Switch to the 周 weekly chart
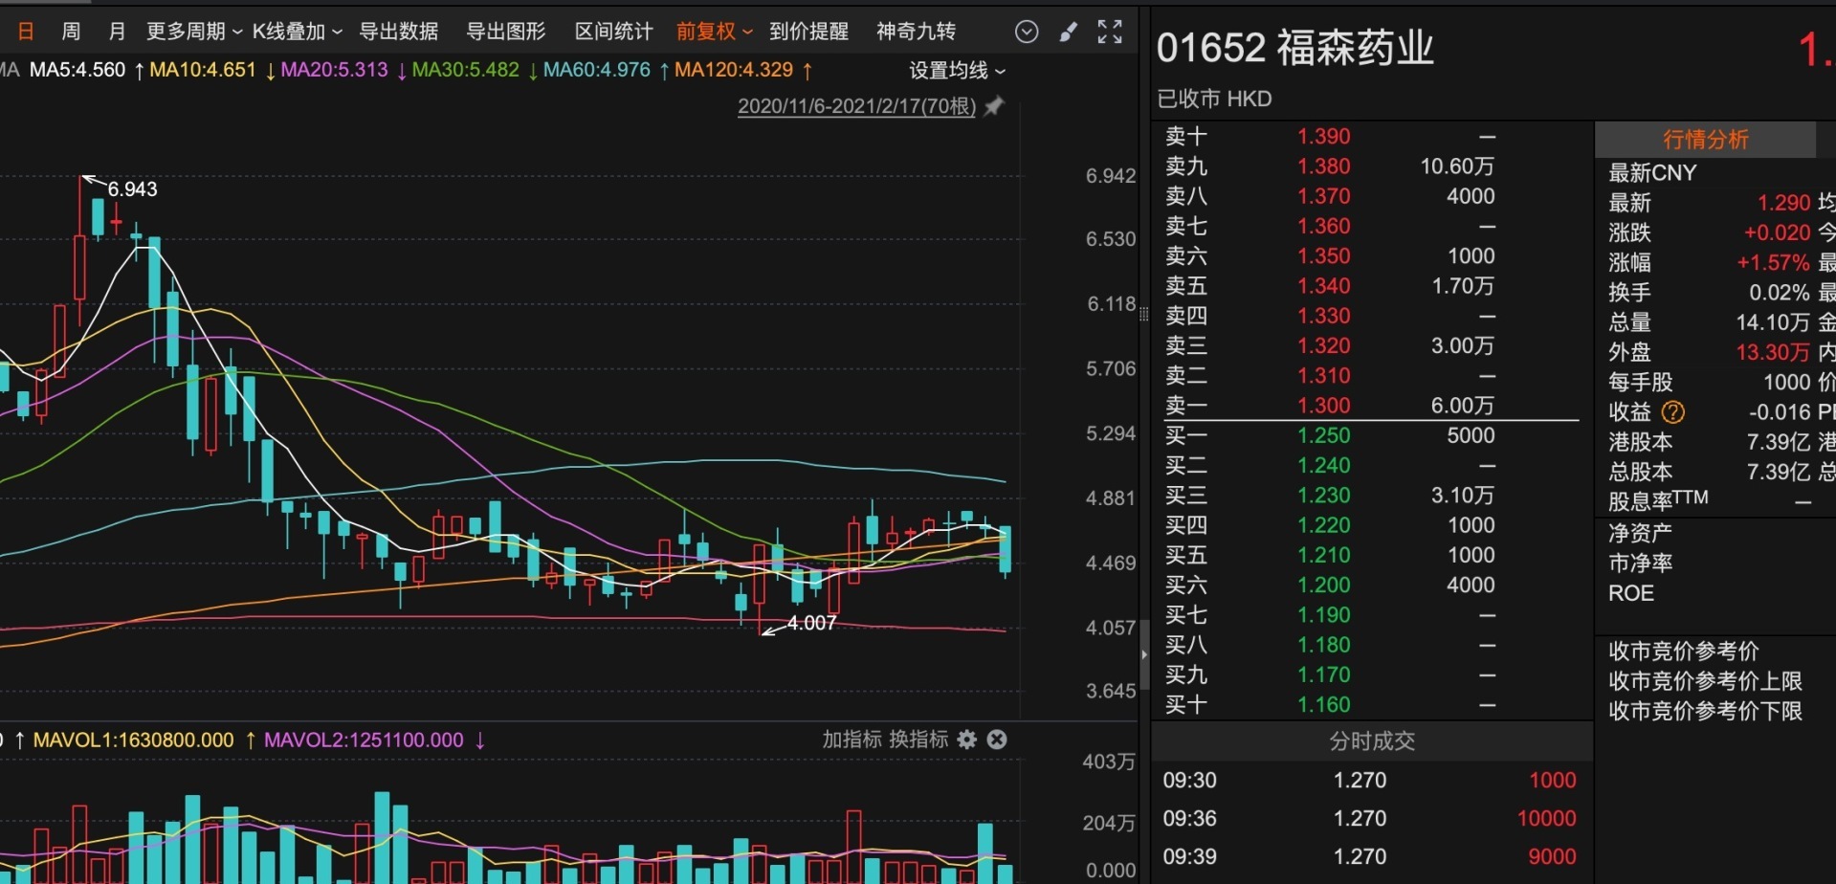The width and height of the screenshot is (1836, 884). tap(71, 32)
